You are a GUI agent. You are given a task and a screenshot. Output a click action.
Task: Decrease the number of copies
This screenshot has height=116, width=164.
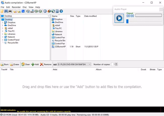116,65
